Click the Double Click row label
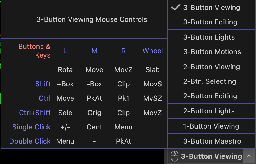 click(30, 141)
